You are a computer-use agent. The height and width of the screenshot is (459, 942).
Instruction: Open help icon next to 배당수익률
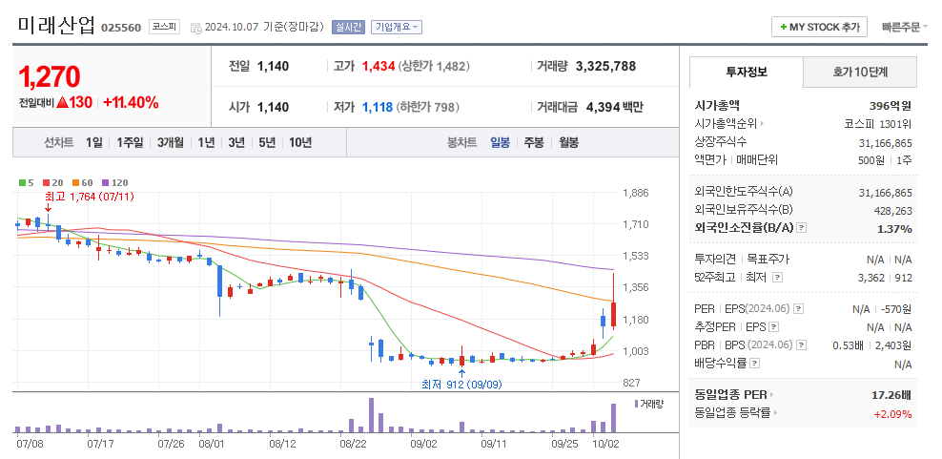point(755,364)
